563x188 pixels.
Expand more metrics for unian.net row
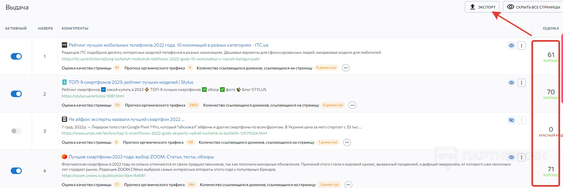(347, 142)
